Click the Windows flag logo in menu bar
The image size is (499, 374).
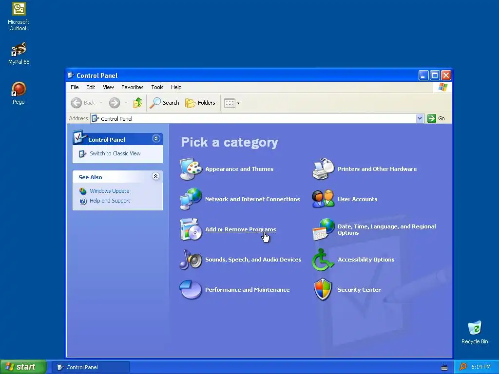click(x=442, y=87)
